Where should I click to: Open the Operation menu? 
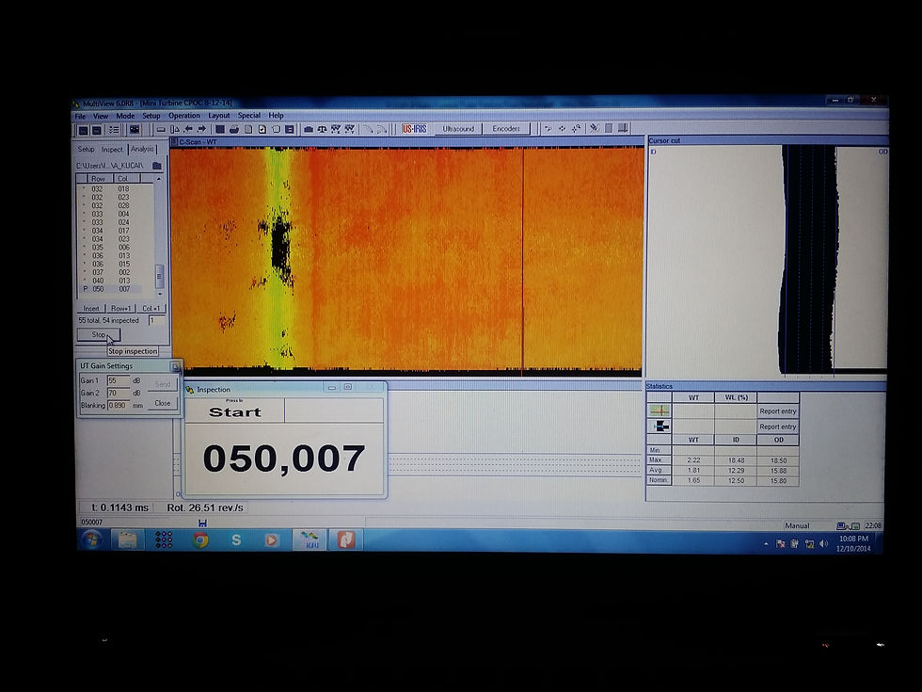[184, 116]
